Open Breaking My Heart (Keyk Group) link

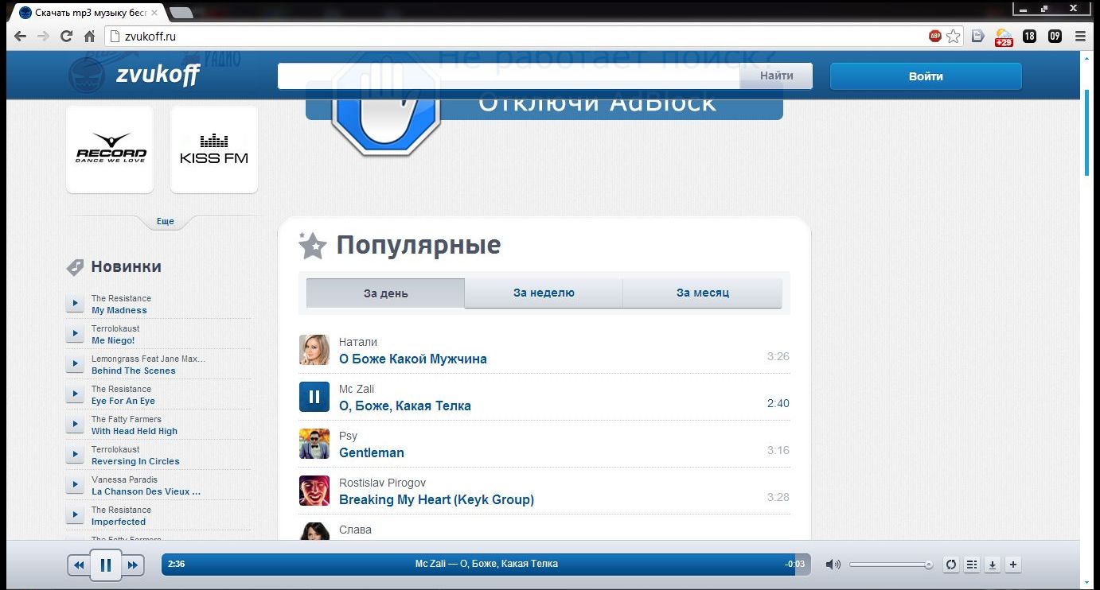(x=437, y=499)
